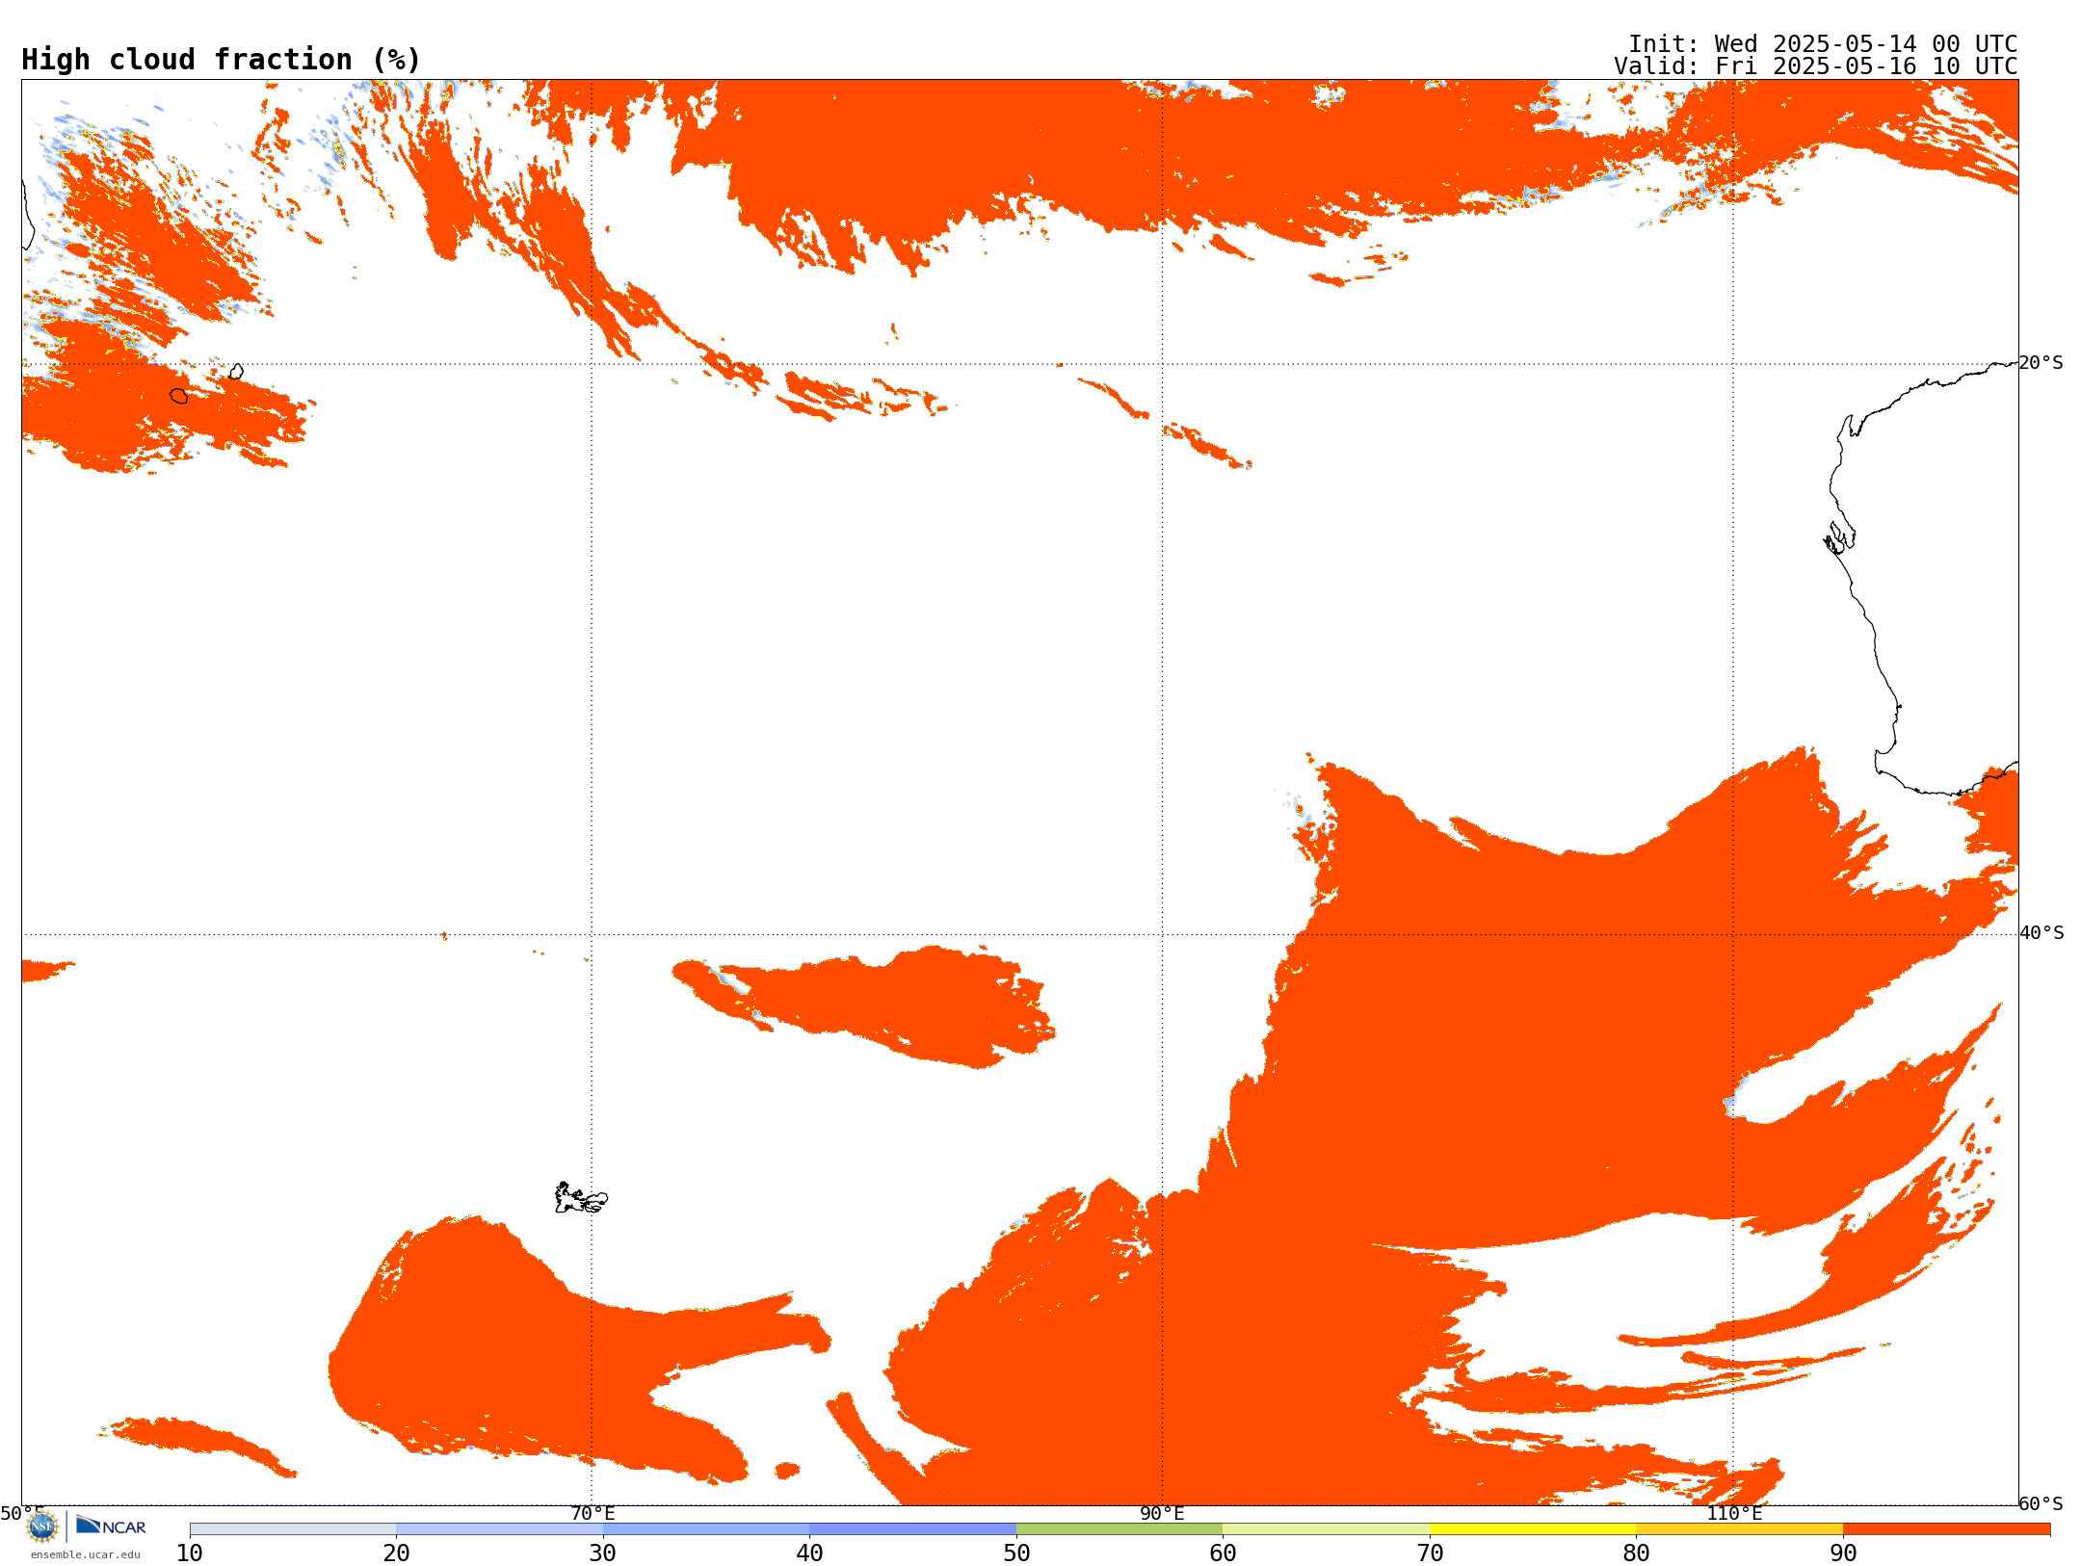Click the 40°S latitude label
The height and width of the screenshot is (1566, 2081).
point(2041,933)
